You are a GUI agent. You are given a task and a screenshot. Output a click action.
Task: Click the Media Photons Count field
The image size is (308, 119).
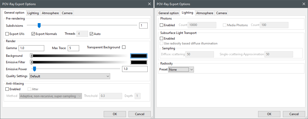274,25
